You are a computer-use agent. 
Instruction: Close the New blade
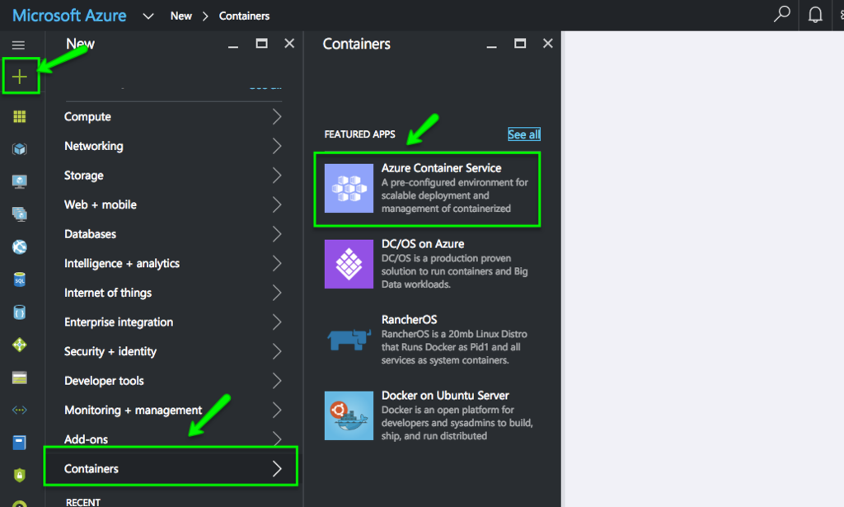(289, 44)
